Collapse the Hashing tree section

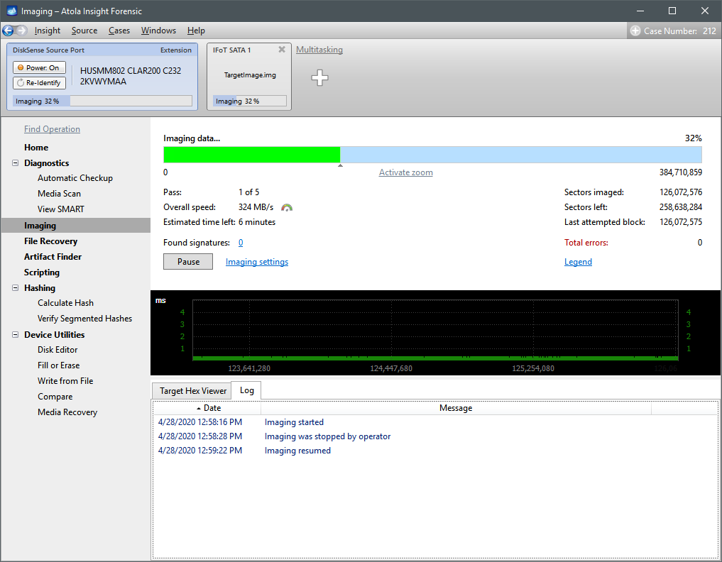15,287
